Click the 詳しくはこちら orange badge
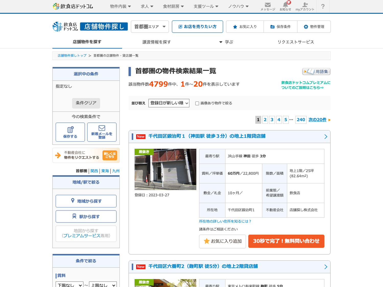The image size is (383, 287). 110,155
